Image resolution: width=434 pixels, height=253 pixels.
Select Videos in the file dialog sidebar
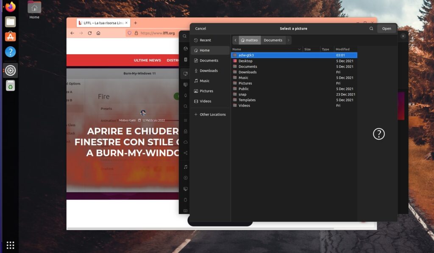click(210, 101)
